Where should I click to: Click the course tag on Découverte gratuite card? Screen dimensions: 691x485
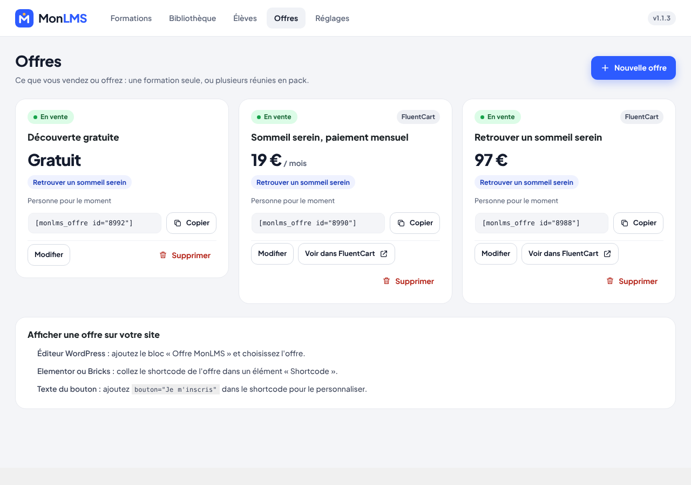(x=79, y=182)
